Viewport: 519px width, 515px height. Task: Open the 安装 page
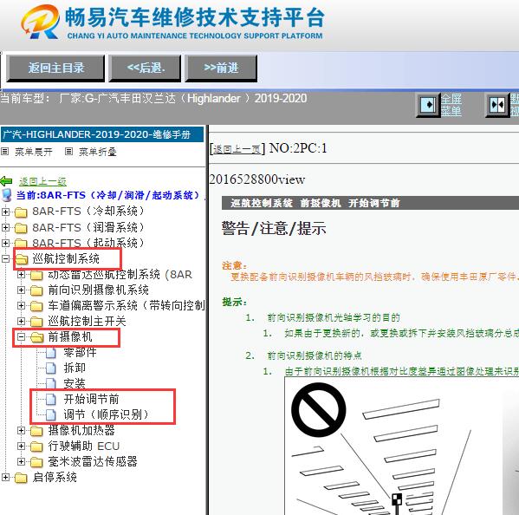pos(75,383)
